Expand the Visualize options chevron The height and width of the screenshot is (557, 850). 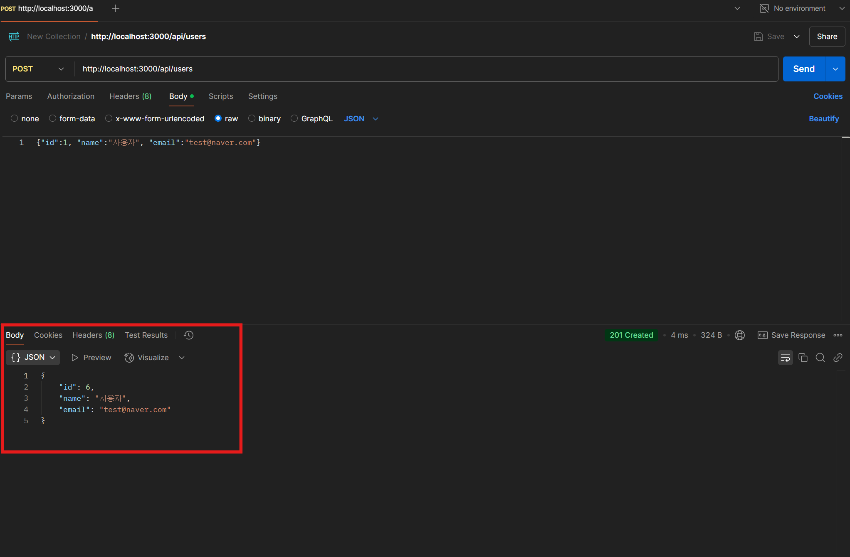(182, 358)
